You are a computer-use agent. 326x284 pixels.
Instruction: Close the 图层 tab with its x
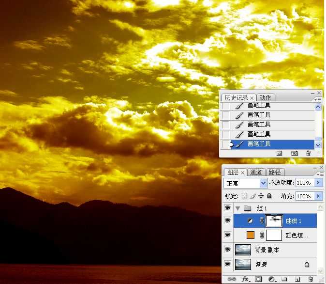tap(242, 173)
